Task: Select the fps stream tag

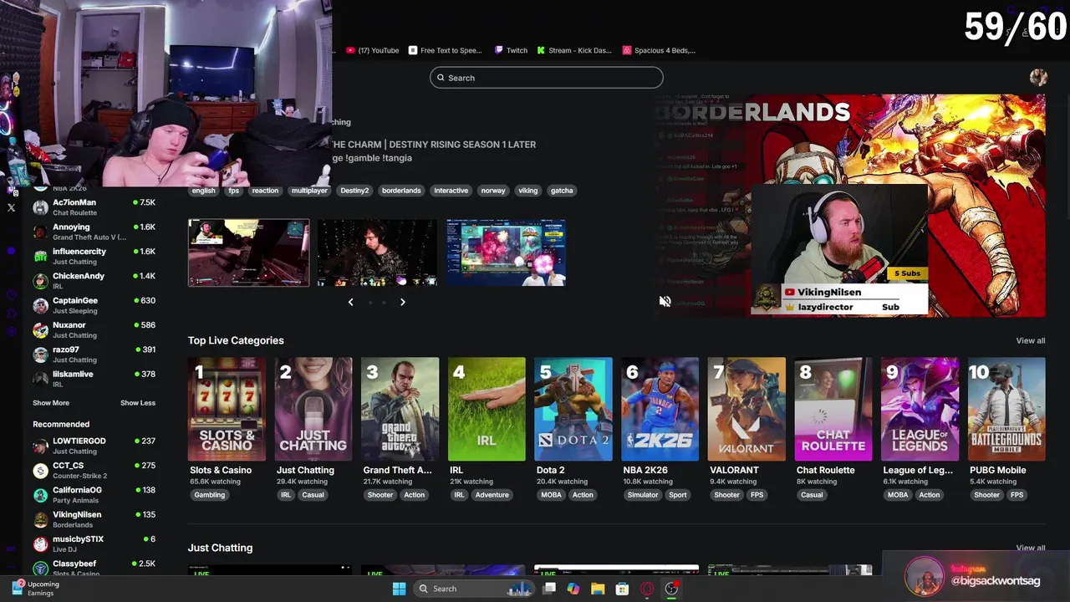Action: tap(234, 191)
